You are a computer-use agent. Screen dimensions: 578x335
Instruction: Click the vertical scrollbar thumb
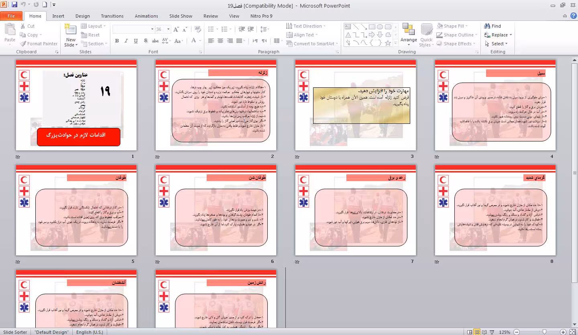point(574,173)
